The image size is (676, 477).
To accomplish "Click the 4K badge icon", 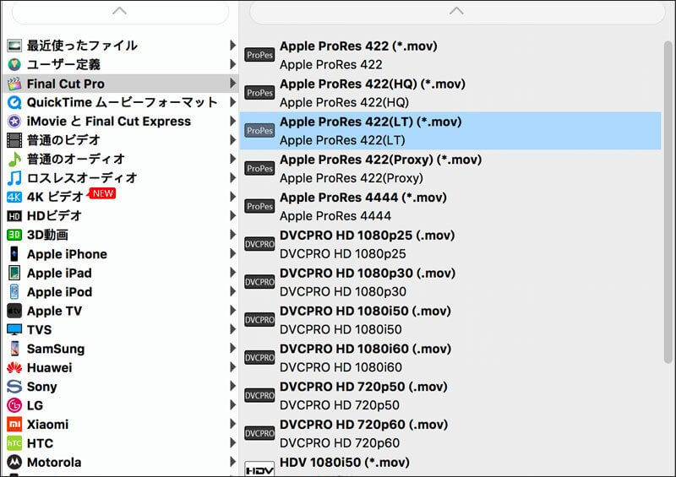I will (x=14, y=197).
